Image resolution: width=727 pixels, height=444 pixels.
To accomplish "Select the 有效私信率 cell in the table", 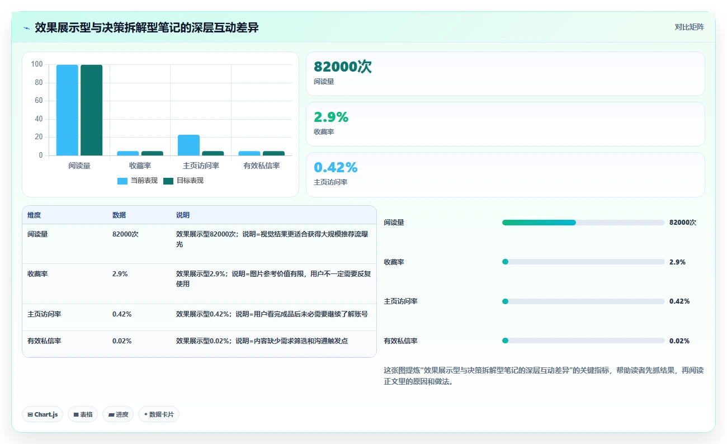I will click(x=65, y=343).
